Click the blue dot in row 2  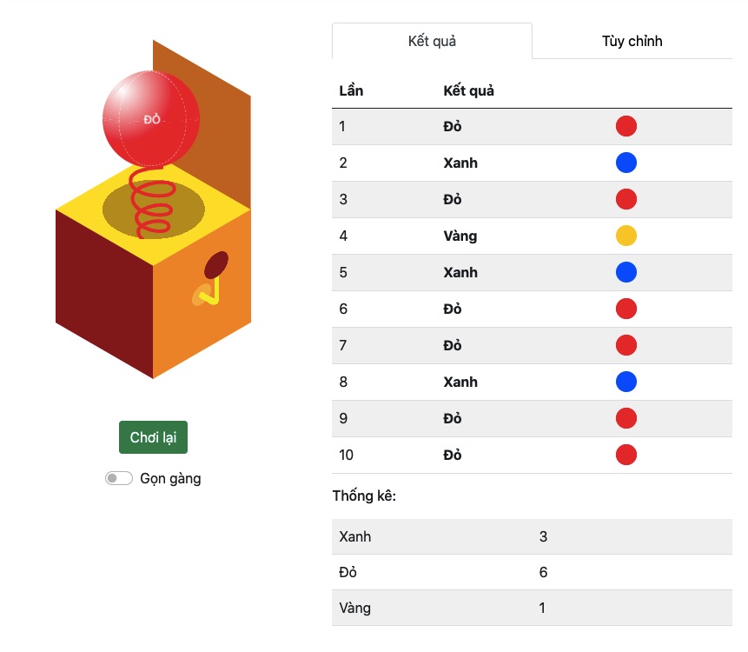point(626,163)
